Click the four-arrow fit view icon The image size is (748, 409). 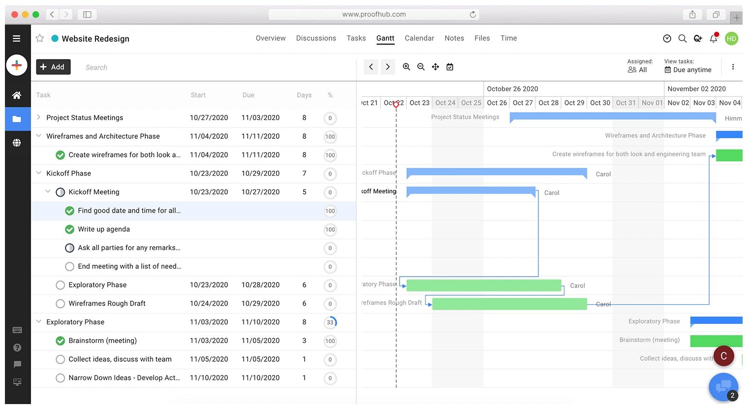pyautogui.click(x=436, y=67)
